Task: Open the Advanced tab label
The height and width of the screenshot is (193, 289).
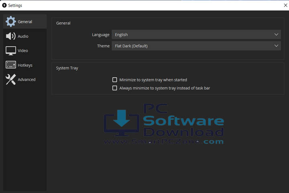Action: pos(26,80)
